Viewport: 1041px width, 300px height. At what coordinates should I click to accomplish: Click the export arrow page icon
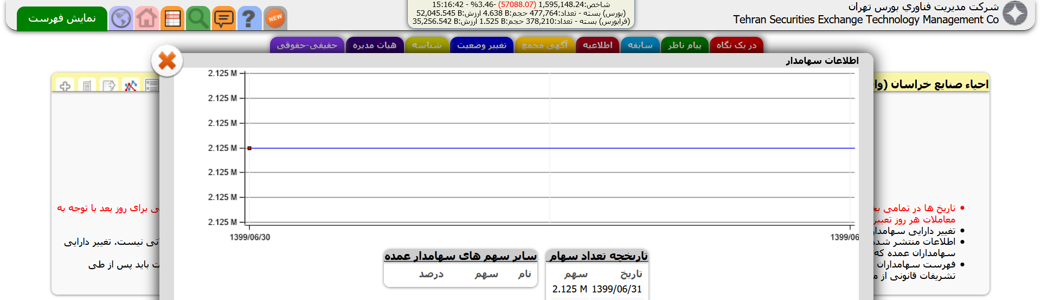point(109,86)
